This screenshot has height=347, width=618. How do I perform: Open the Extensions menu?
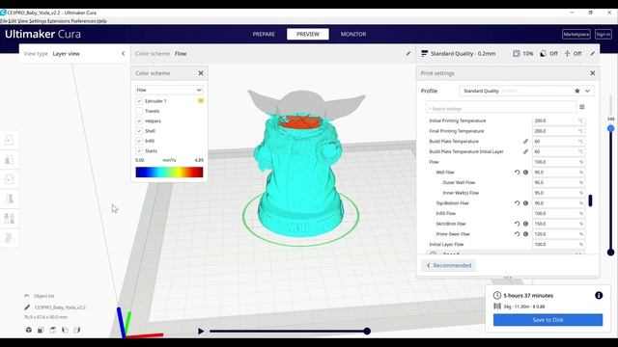click(58, 21)
